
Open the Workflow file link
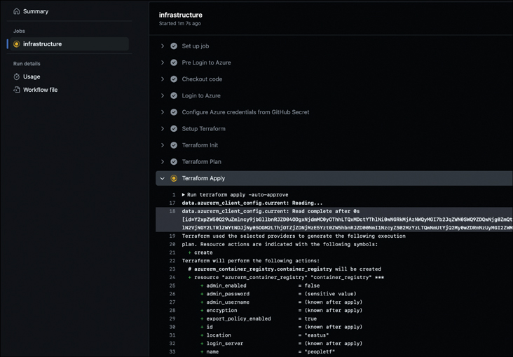(x=40, y=90)
